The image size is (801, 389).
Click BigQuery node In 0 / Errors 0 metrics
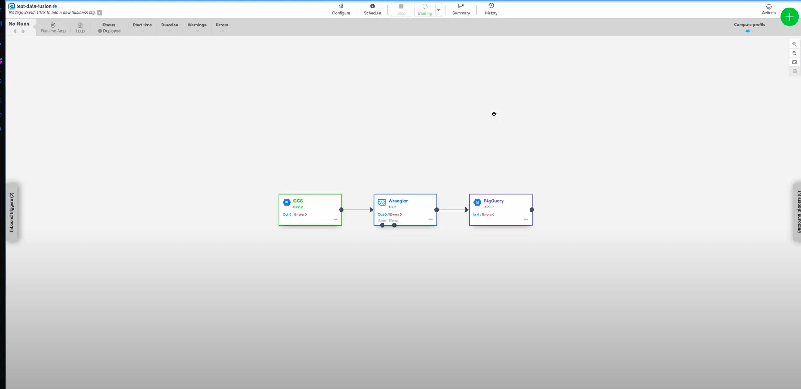pyautogui.click(x=484, y=215)
